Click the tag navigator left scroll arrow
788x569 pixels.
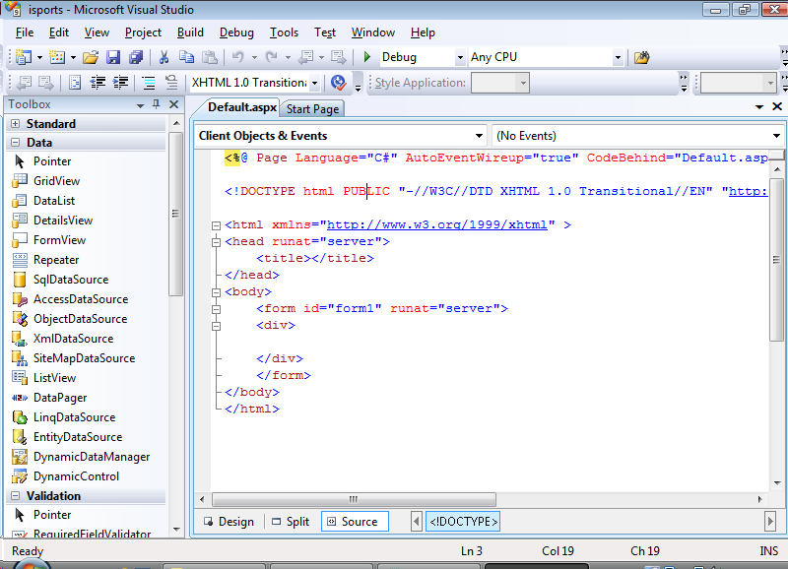[x=416, y=522]
